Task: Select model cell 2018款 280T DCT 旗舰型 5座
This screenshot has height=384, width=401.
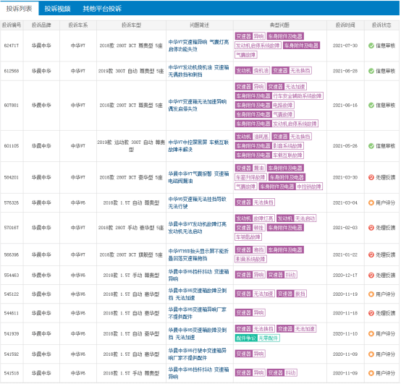Action: (x=131, y=255)
